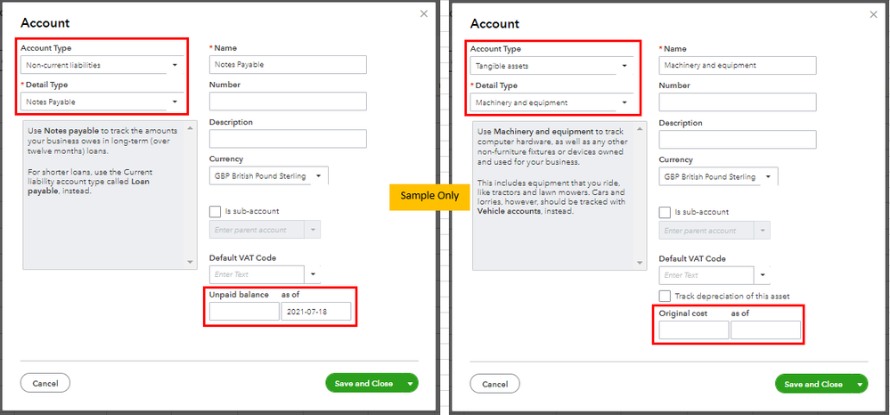Click the Unpaid balance input field
890x415 pixels.
pyautogui.click(x=243, y=312)
